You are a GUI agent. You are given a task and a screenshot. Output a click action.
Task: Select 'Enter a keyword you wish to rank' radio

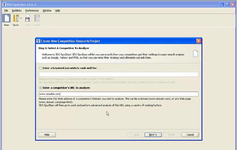point(41,68)
